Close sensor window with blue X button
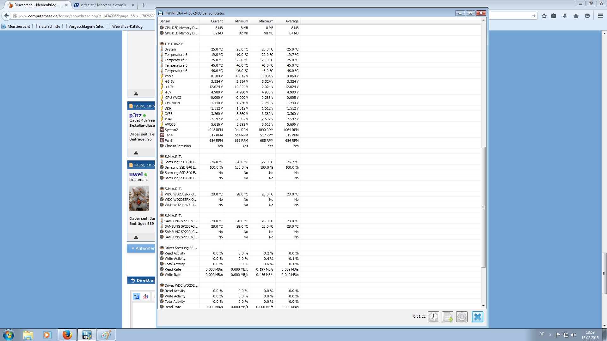This screenshot has width=607, height=341. (477, 317)
